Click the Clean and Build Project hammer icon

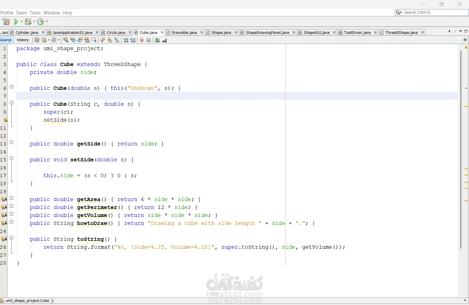6,21
